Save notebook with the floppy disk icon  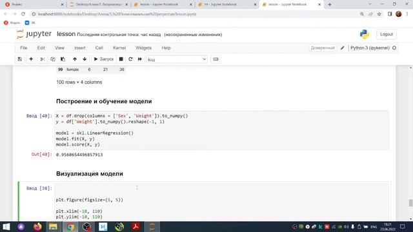[20, 59]
